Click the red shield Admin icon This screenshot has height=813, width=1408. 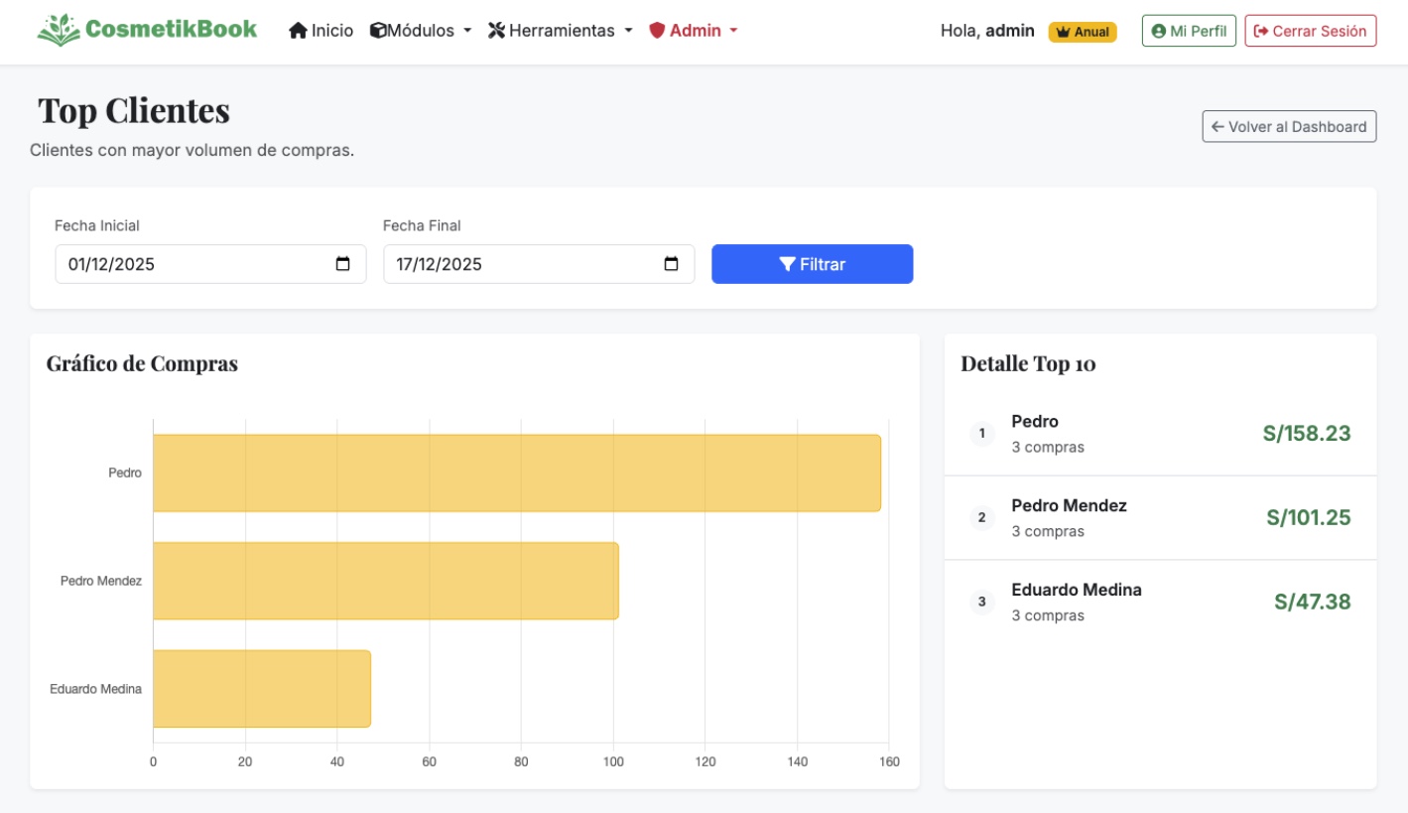(656, 31)
